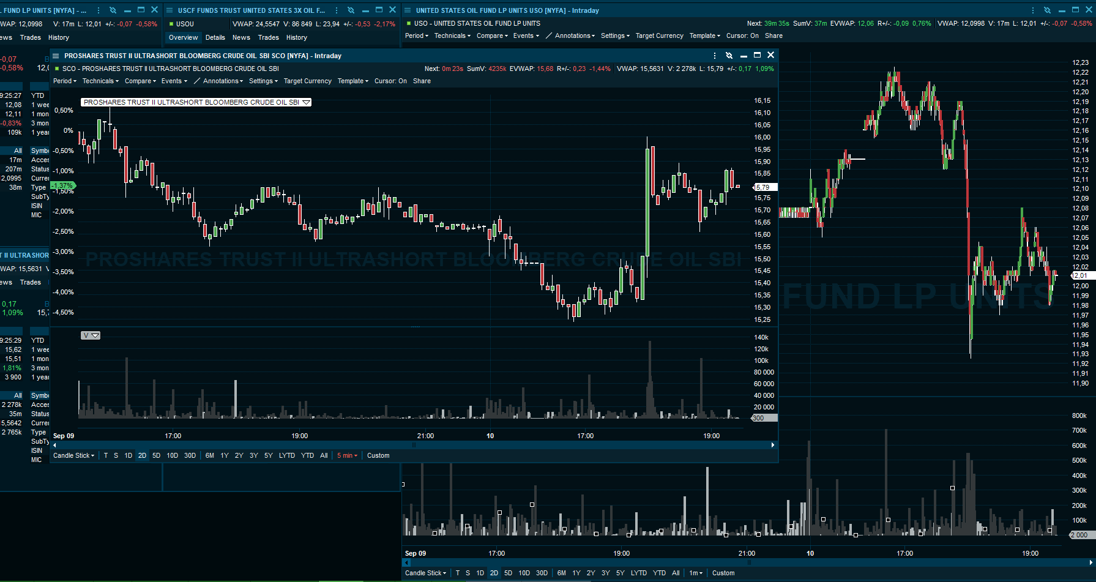Click 15,79 current price marker on SCO axis
The image size is (1096, 582).
click(x=765, y=187)
